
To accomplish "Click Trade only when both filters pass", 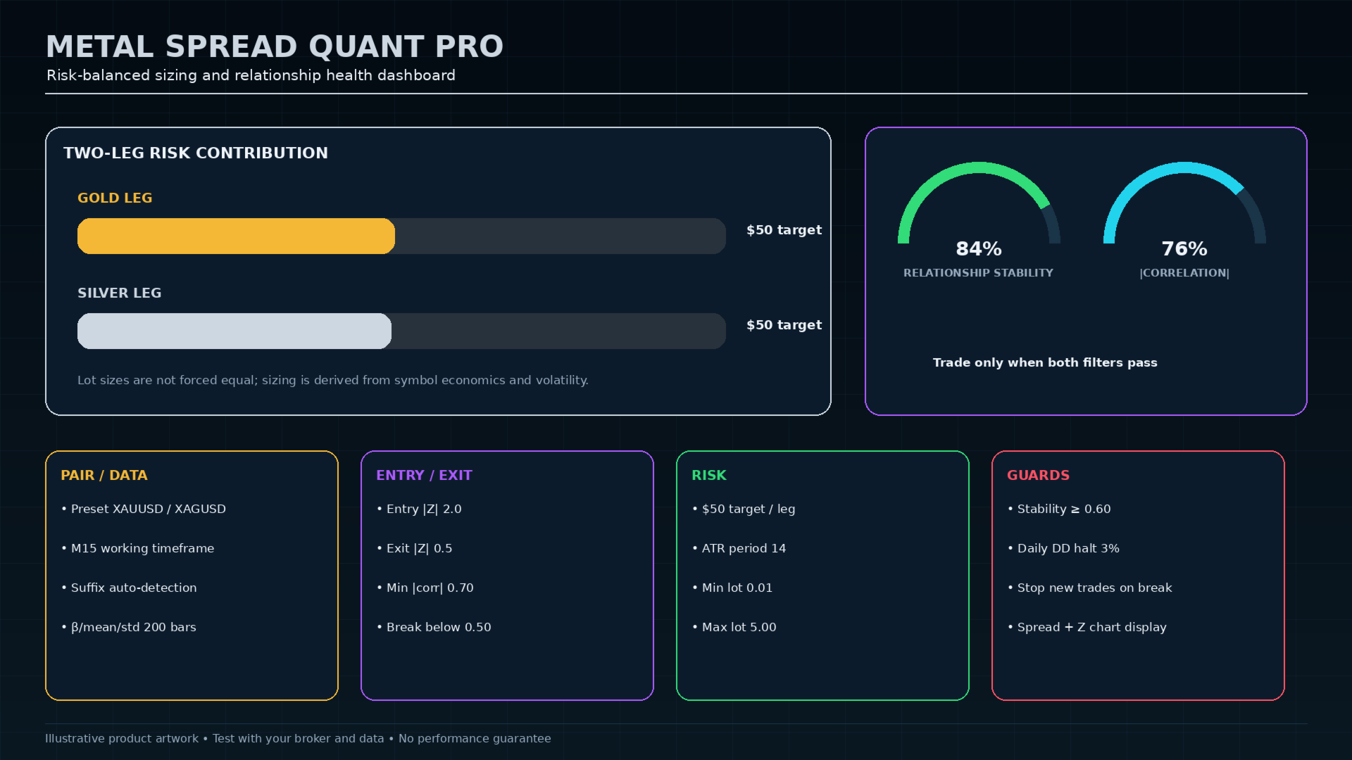I will [x=1045, y=362].
